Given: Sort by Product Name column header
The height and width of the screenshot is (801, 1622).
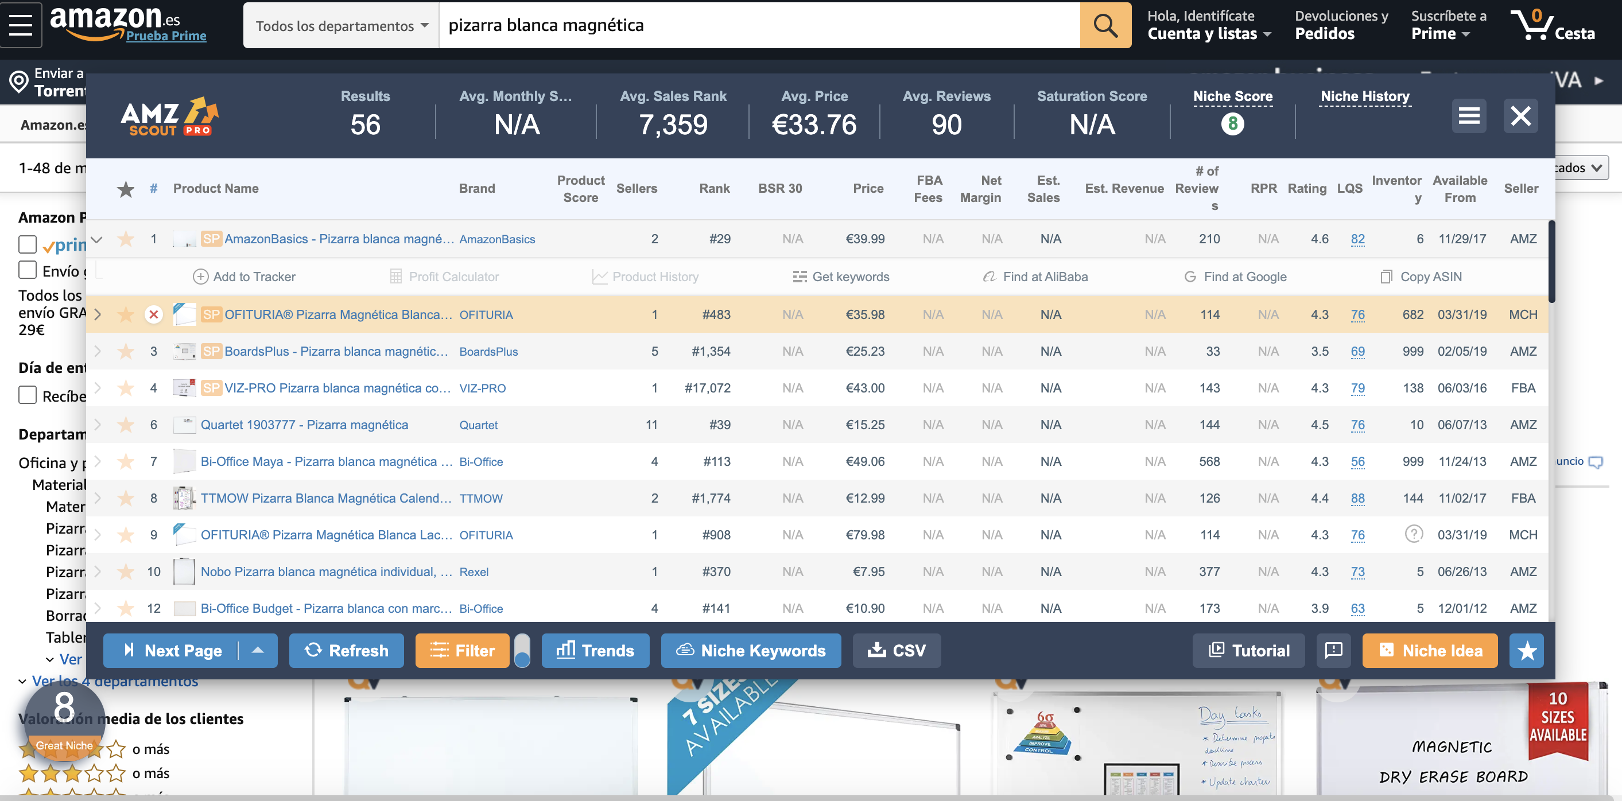Looking at the screenshot, I should 216,189.
